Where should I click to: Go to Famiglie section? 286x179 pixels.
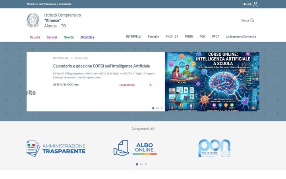click(153, 37)
